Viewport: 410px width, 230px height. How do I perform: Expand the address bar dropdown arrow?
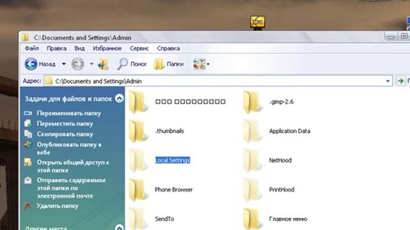pos(388,81)
